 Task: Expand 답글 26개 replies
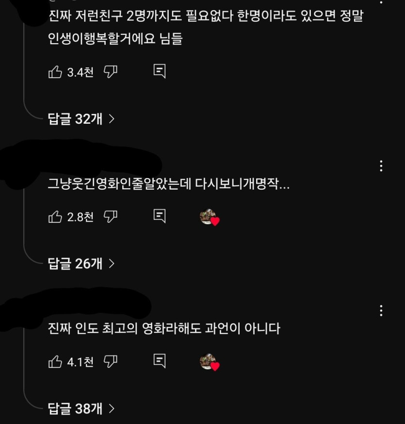(x=81, y=263)
